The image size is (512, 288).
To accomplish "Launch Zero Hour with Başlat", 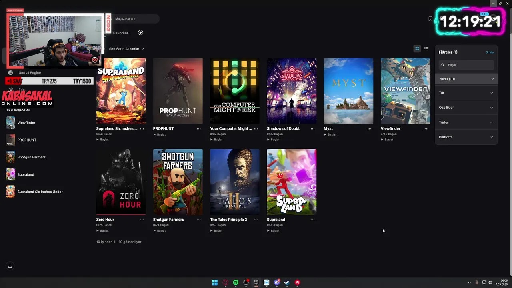I will [103, 230].
